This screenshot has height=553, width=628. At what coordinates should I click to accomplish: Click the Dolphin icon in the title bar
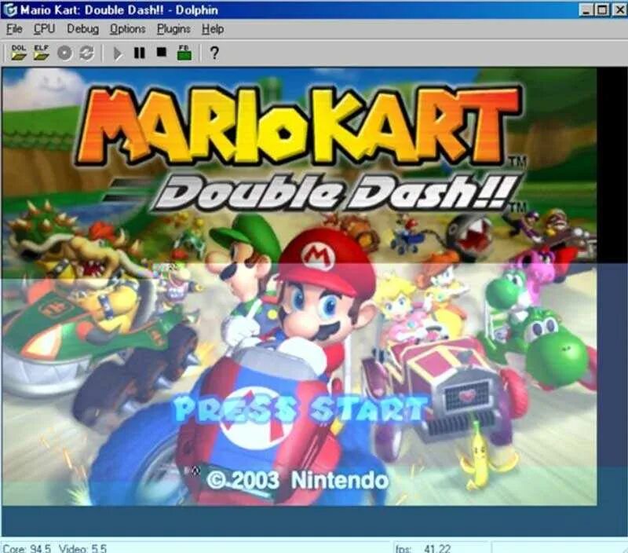tap(9, 9)
